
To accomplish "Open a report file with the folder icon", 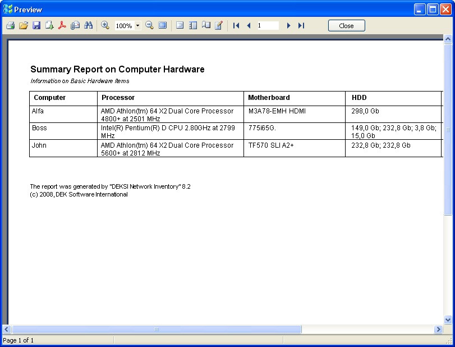I will [24, 26].
